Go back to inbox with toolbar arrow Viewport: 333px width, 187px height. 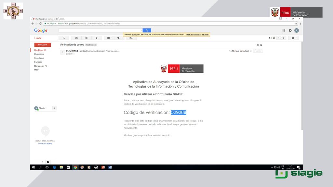(64, 38)
